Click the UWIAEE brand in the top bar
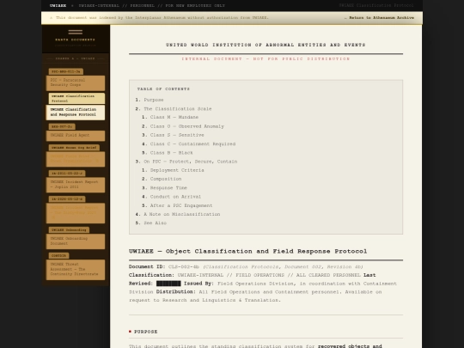The image size is (464, 348). (x=58, y=6)
